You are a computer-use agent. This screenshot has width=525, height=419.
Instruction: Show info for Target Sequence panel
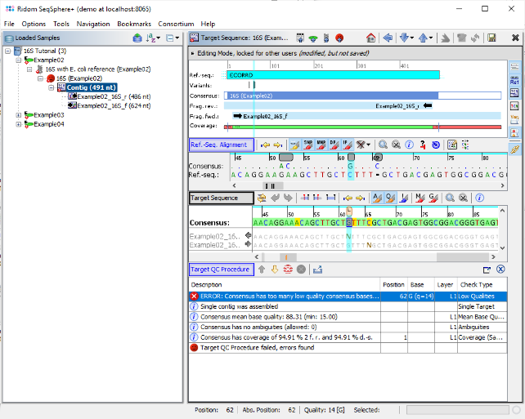479,198
